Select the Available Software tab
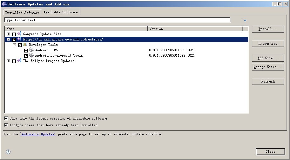The height and width of the screenshot is (160, 290). (61, 12)
